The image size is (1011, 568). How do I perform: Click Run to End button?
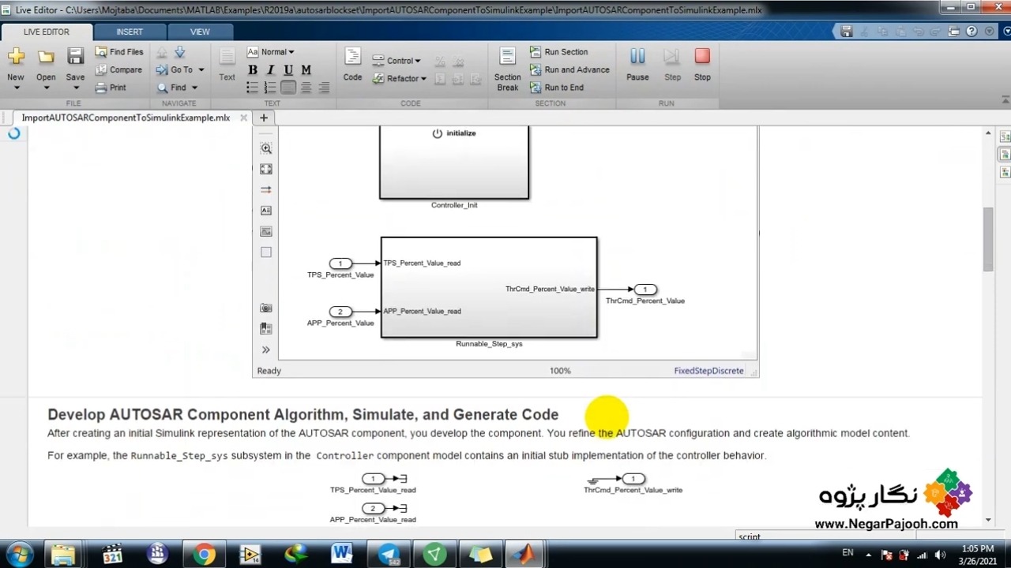pyautogui.click(x=556, y=88)
